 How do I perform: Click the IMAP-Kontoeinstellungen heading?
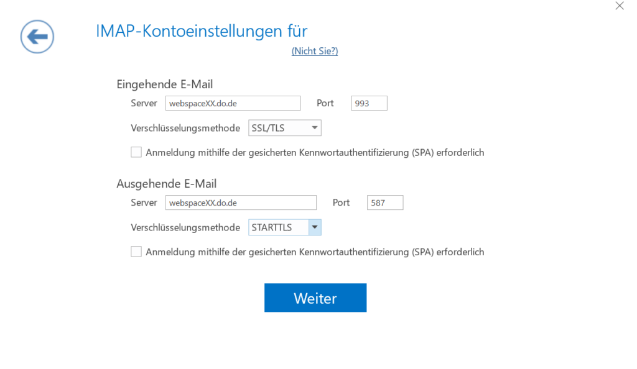click(x=202, y=31)
